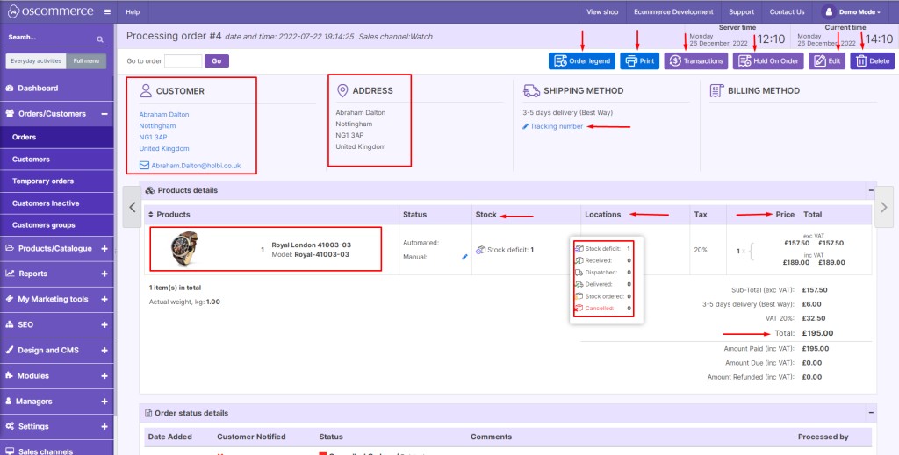Click the Royal London watch thumbnail

point(184,248)
